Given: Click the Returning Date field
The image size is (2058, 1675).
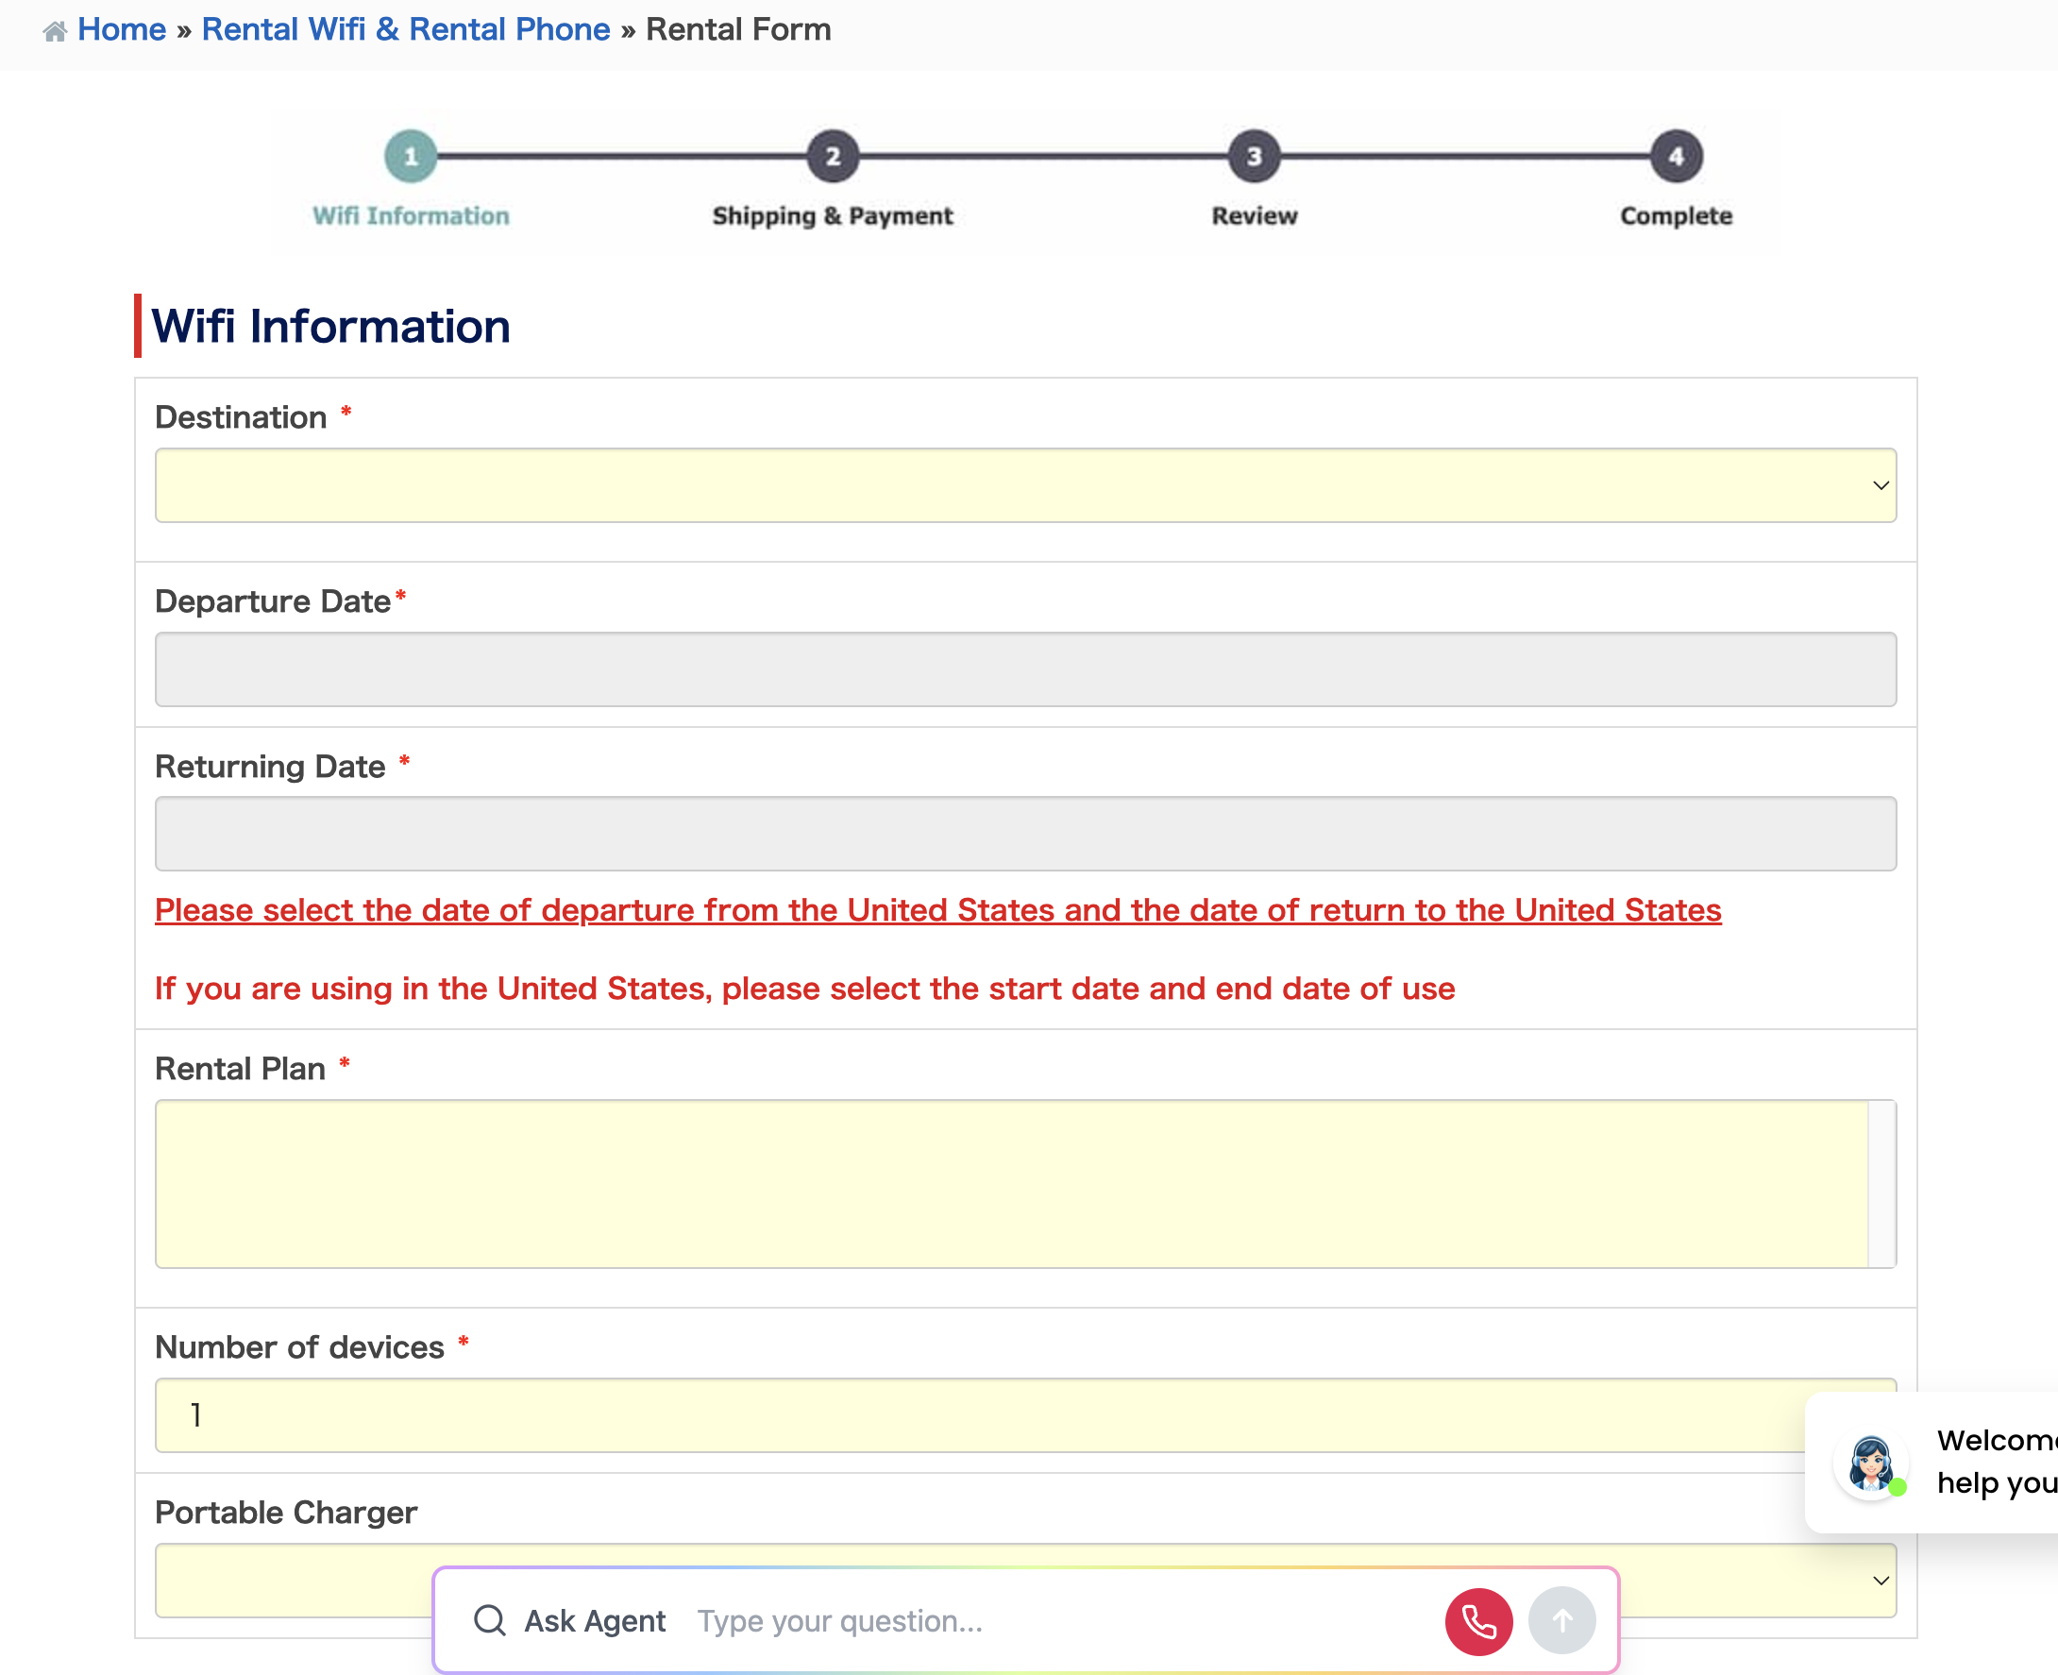Looking at the screenshot, I should pyautogui.click(x=1024, y=834).
